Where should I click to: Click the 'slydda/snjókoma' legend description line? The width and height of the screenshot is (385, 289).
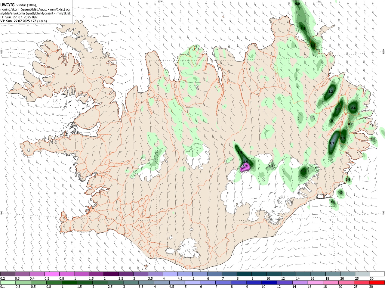coord(36,14)
